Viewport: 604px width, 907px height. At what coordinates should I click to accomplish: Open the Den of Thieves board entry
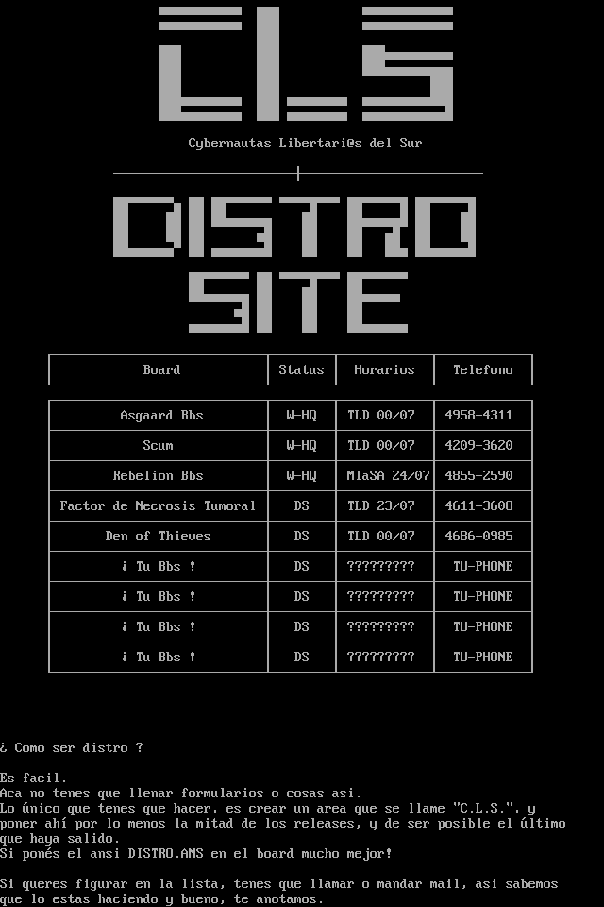pyautogui.click(x=158, y=537)
